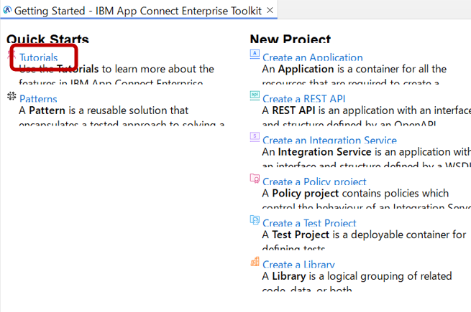The width and height of the screenshot is (471, 312).
Task: Open the Tutorials link
Action: (38, 57)
